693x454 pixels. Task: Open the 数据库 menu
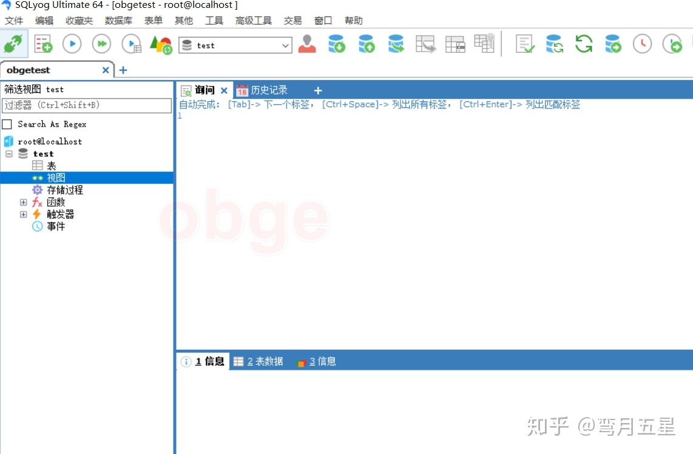click(x=119, y=20)
